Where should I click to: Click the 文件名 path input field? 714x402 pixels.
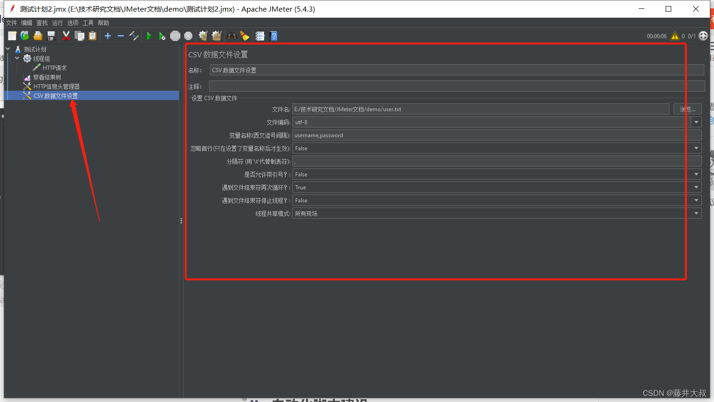pos(481,109)
